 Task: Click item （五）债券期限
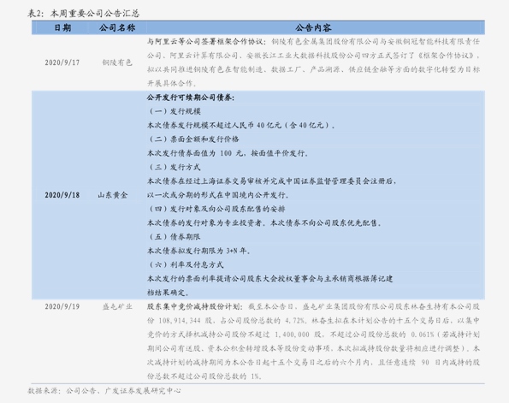coord(175,237)
